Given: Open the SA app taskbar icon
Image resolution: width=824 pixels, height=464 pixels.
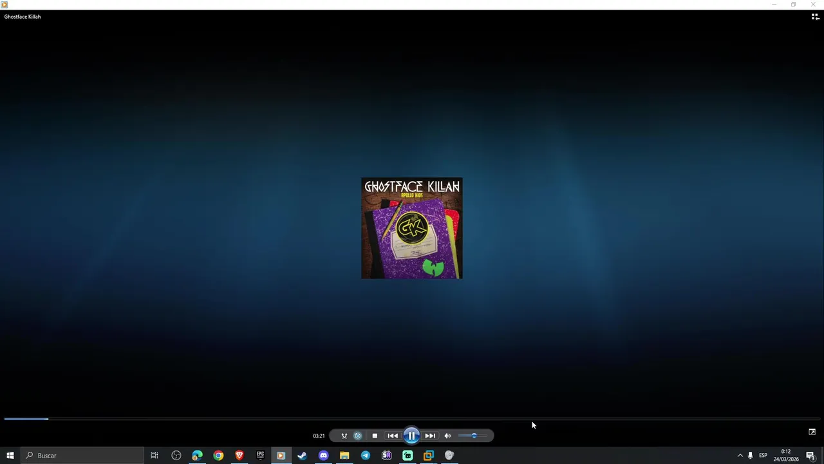Looking at the screenshot, I should click(x=386, y=456).
